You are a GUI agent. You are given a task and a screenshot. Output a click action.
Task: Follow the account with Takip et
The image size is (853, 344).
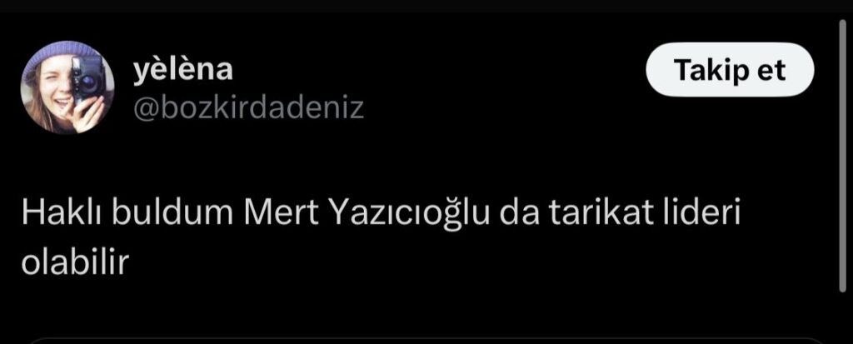click(x=730, y=70)
